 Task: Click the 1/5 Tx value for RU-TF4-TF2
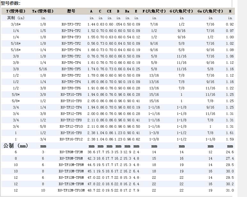pyautogui.click(x=43, y=31)
